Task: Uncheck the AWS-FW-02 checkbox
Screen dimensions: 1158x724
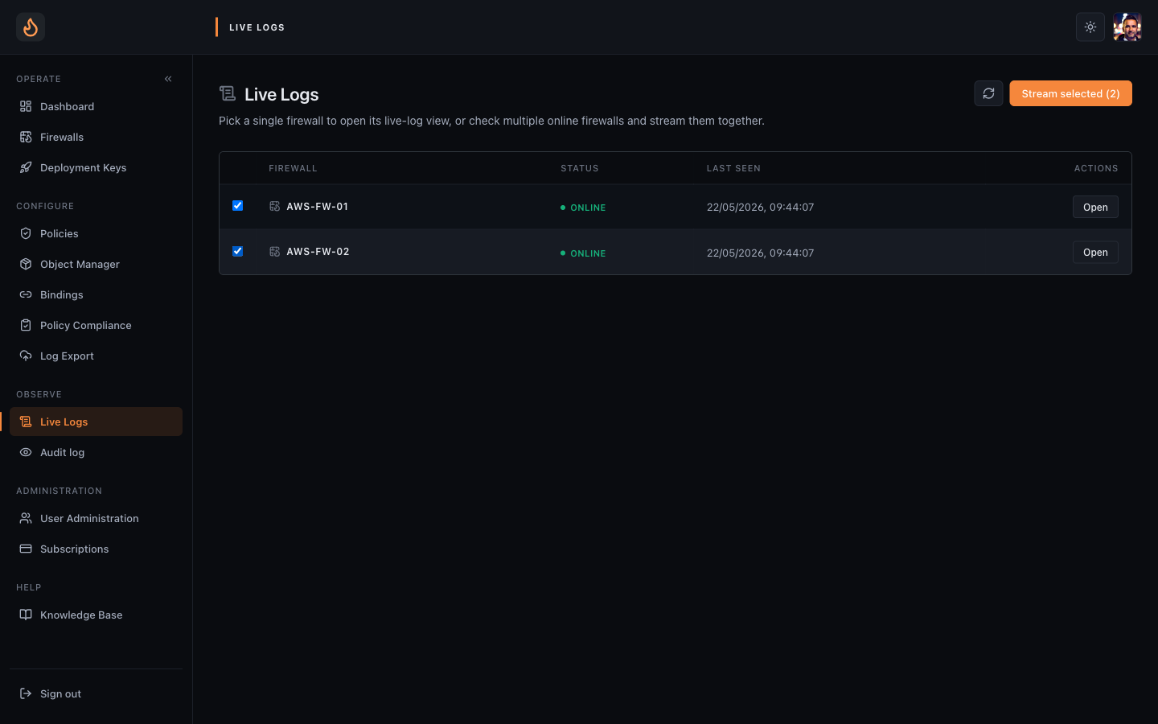Action: coord(237,251)
